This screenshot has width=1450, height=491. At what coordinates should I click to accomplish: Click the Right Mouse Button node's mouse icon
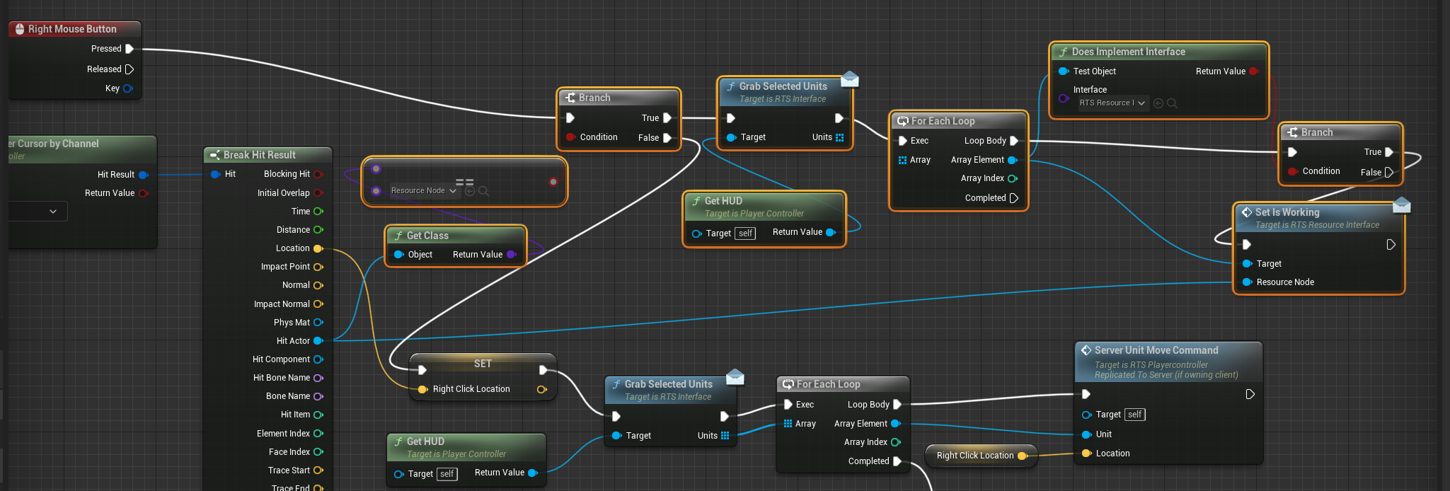(19, 29)
